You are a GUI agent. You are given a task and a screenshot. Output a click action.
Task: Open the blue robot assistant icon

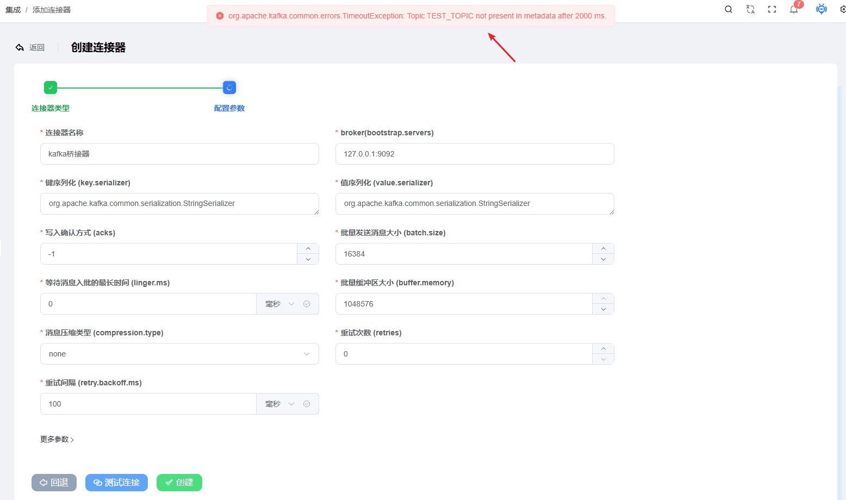coord(822,9)
